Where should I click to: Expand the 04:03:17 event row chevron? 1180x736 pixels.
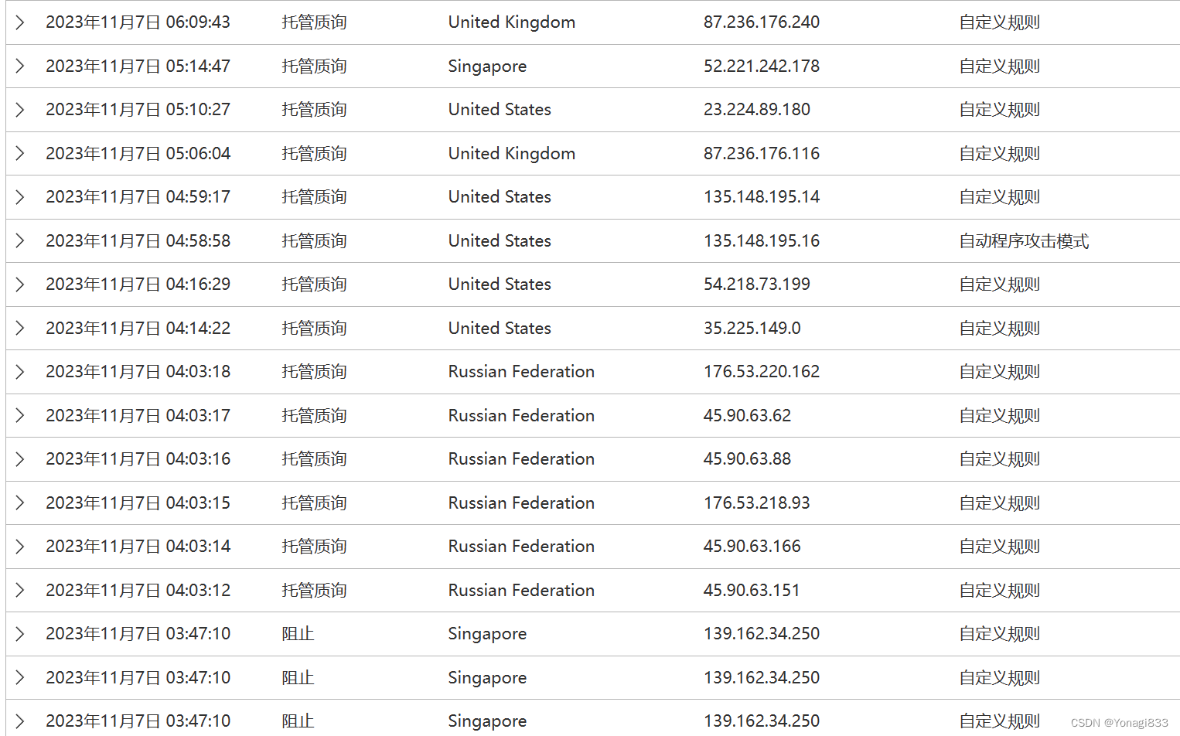tap(20, 416)
